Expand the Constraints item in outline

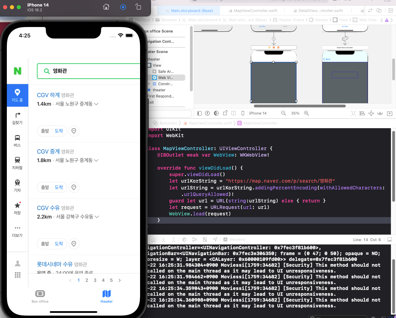coord(149,84)
